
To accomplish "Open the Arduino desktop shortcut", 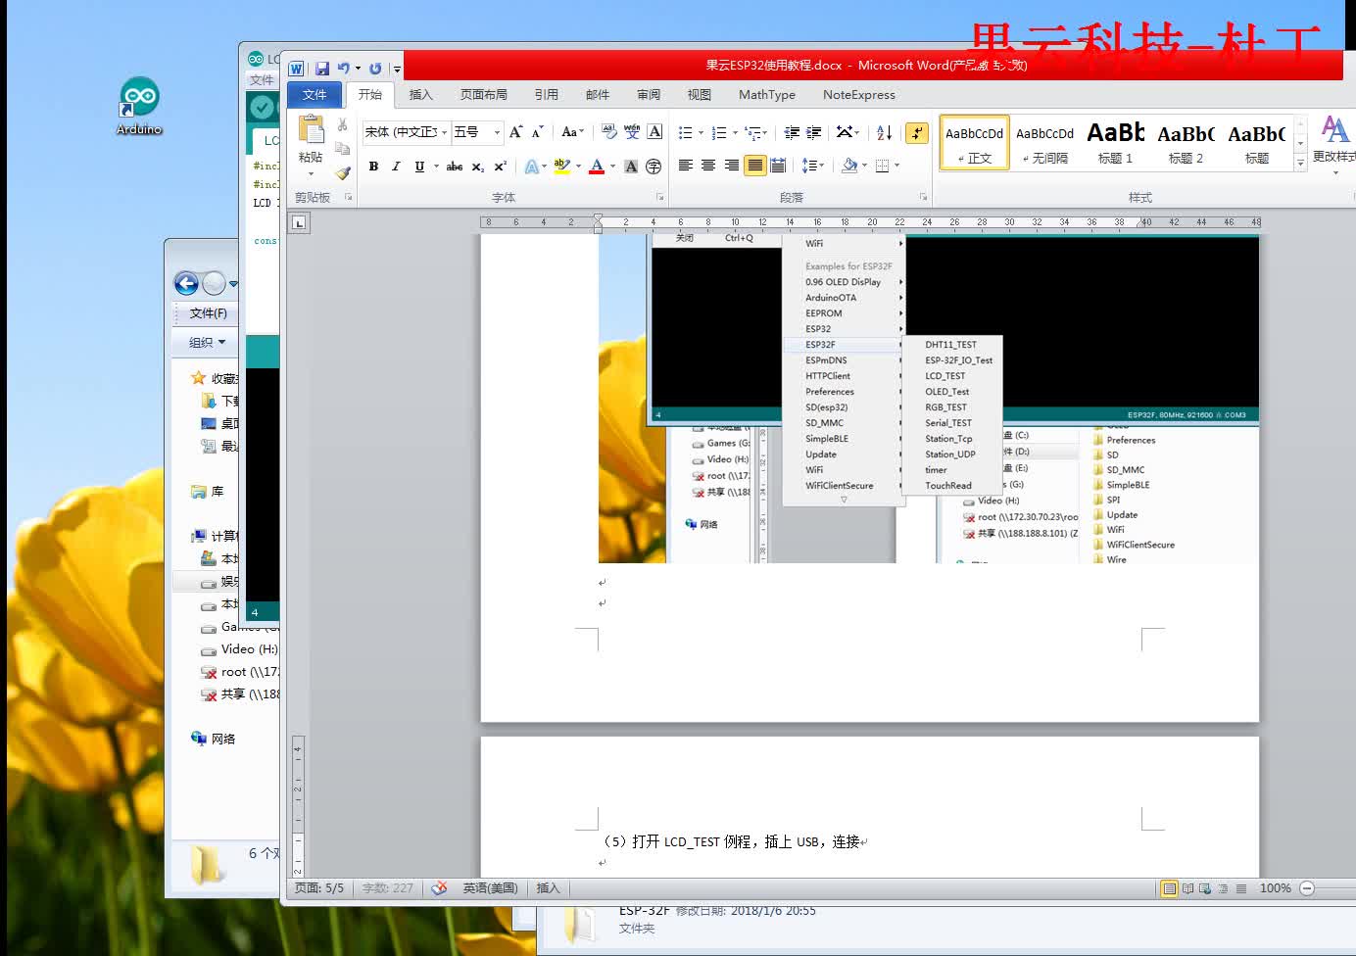I will coord(139,106).
